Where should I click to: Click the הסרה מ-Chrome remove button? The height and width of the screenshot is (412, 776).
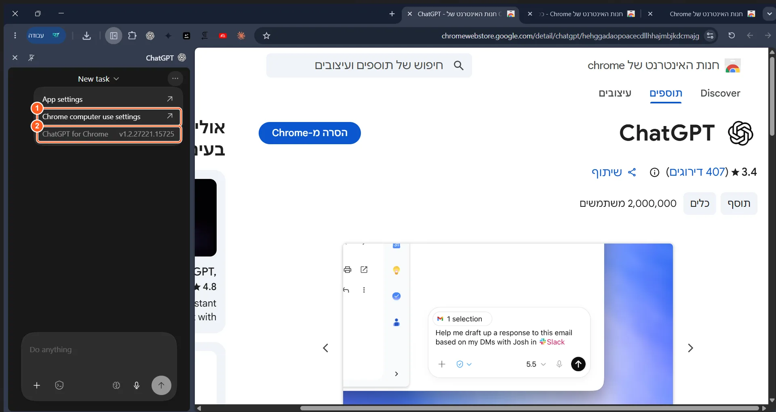310,133
